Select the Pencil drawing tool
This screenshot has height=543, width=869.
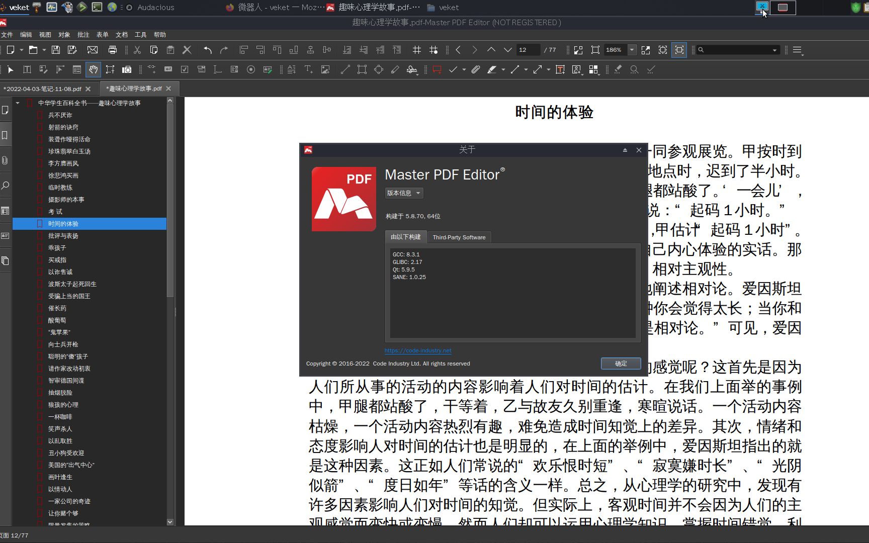pyautogui.click(x=395, y=69)
